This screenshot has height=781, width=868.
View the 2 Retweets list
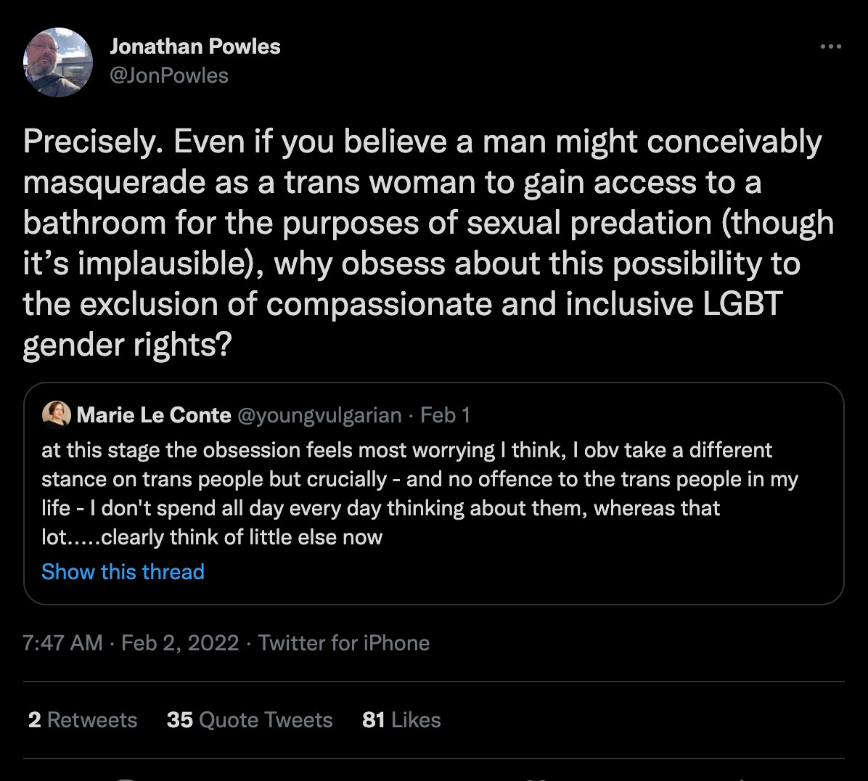click(x=83, y=720)
